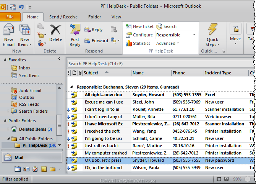Sort by the Importance column header
This screenshot has width=256, height=184.
click(x=69, y=73)
